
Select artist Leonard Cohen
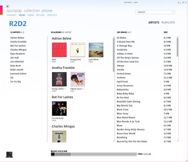click(18, 73)
